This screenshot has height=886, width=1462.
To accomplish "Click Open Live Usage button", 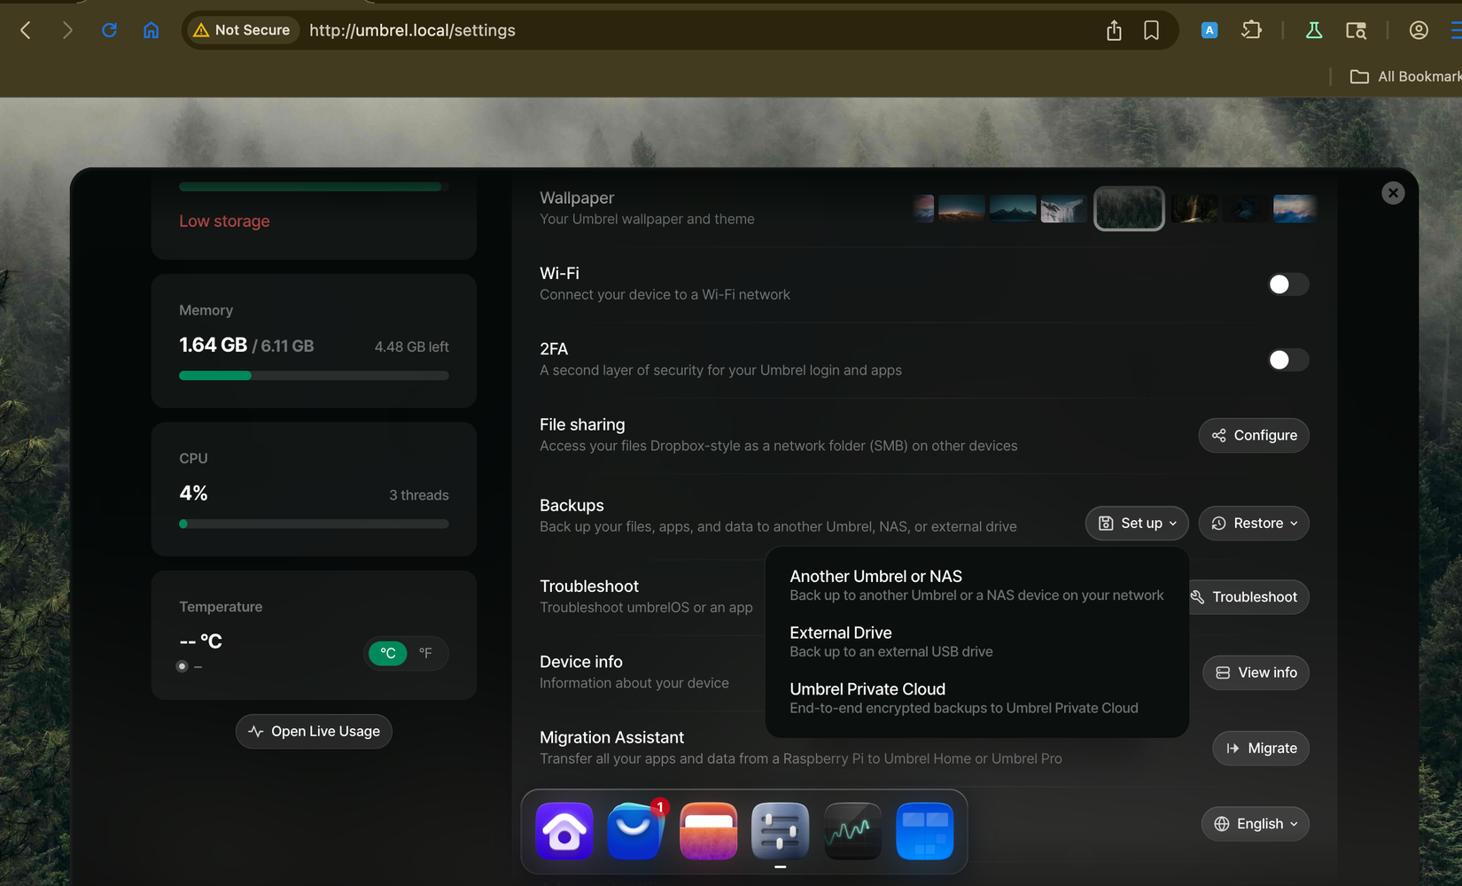I will [x=314, y=732].
